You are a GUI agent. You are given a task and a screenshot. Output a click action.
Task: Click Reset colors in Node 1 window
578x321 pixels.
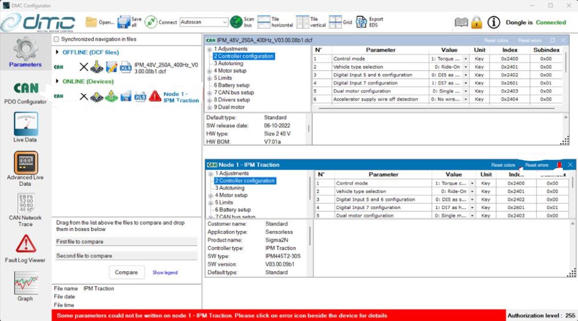click(503, 165)
